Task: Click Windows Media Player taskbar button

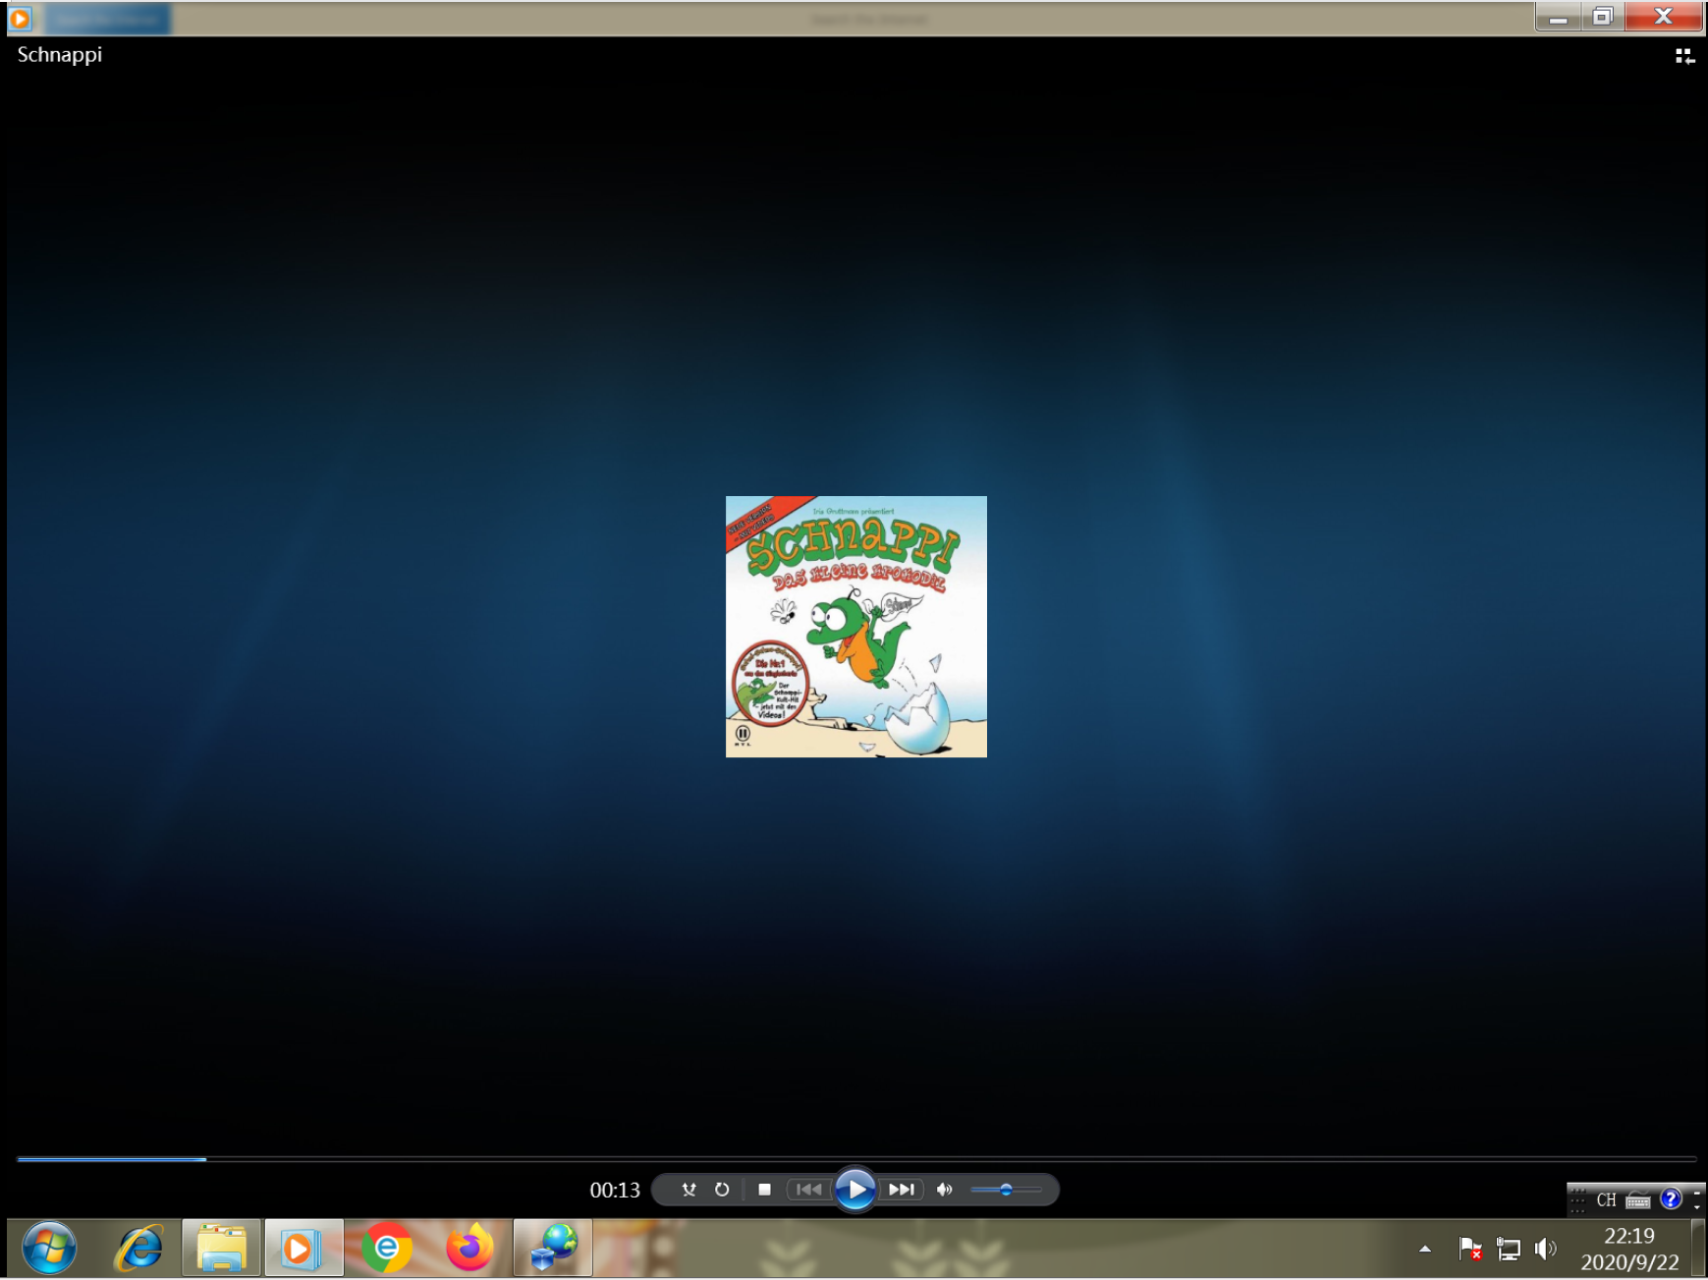Action: (x=303, y=1249)
